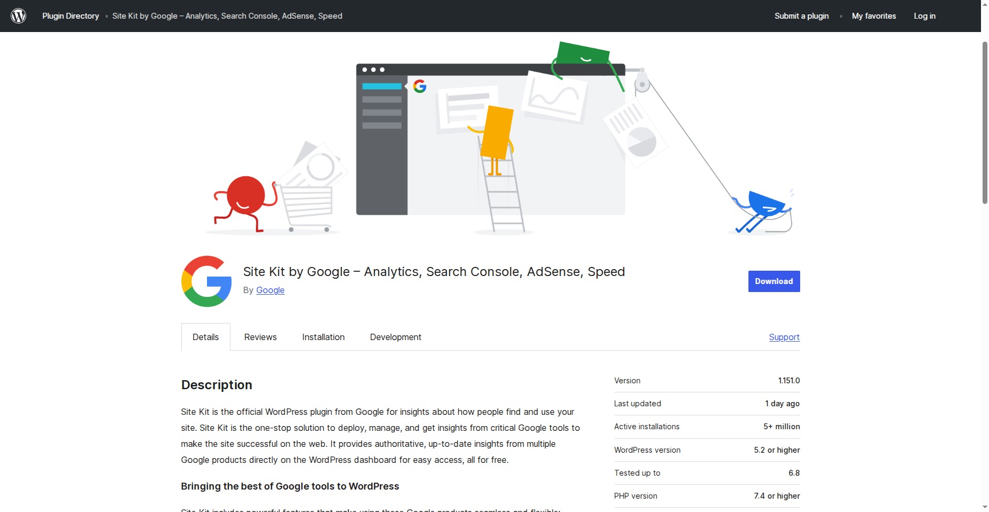Click the "7.4 or higher" PHP version value
The height and width of the screenshot is (512, 989).
tap(777, 496)
